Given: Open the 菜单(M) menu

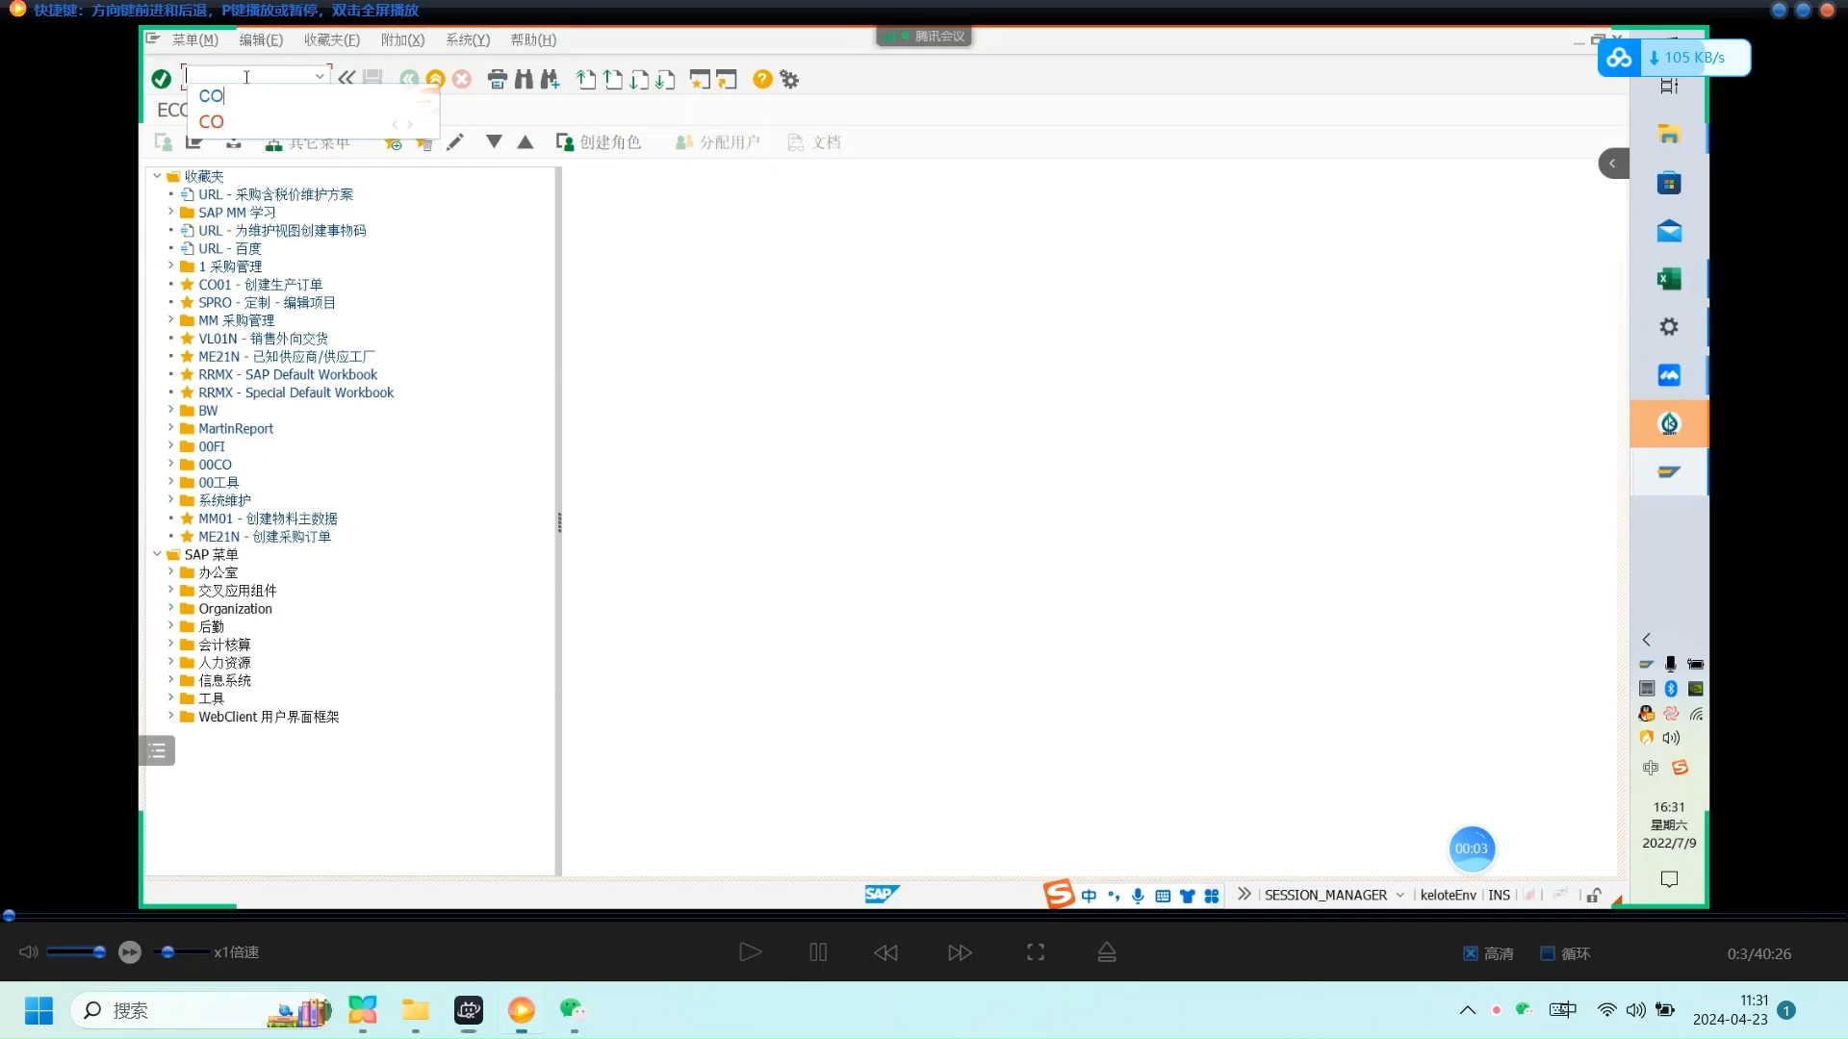Looking at the screenshot, I should [x=195, y=39].
